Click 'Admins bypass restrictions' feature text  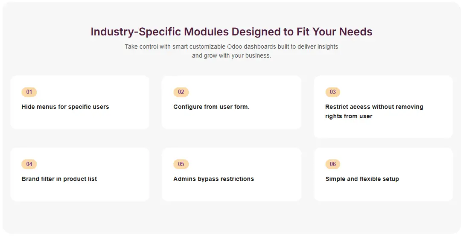point(213,179)
